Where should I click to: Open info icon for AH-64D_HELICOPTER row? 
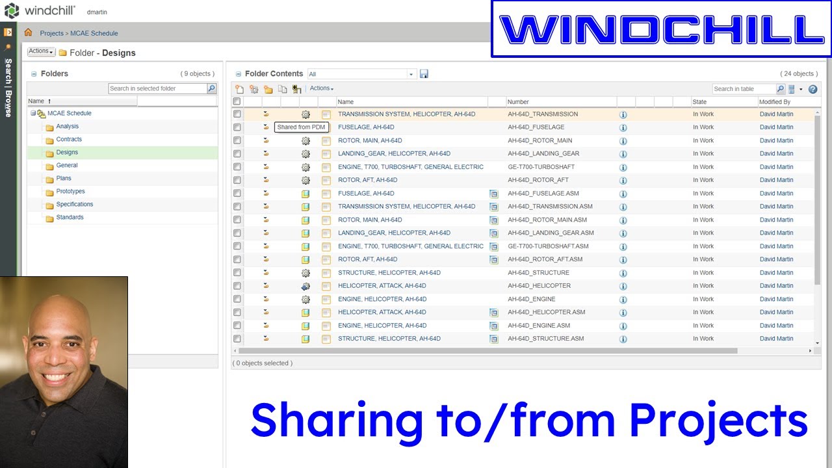point(623,286)
